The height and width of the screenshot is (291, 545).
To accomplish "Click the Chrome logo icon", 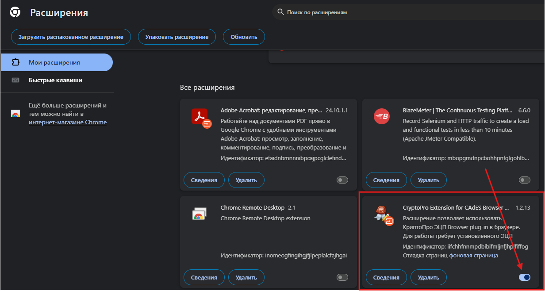I will click(x=15, y=12).
